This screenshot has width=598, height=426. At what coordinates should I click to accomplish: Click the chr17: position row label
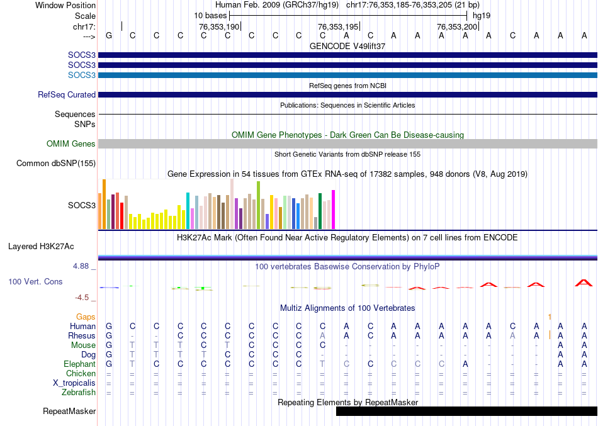coord(84,26)
